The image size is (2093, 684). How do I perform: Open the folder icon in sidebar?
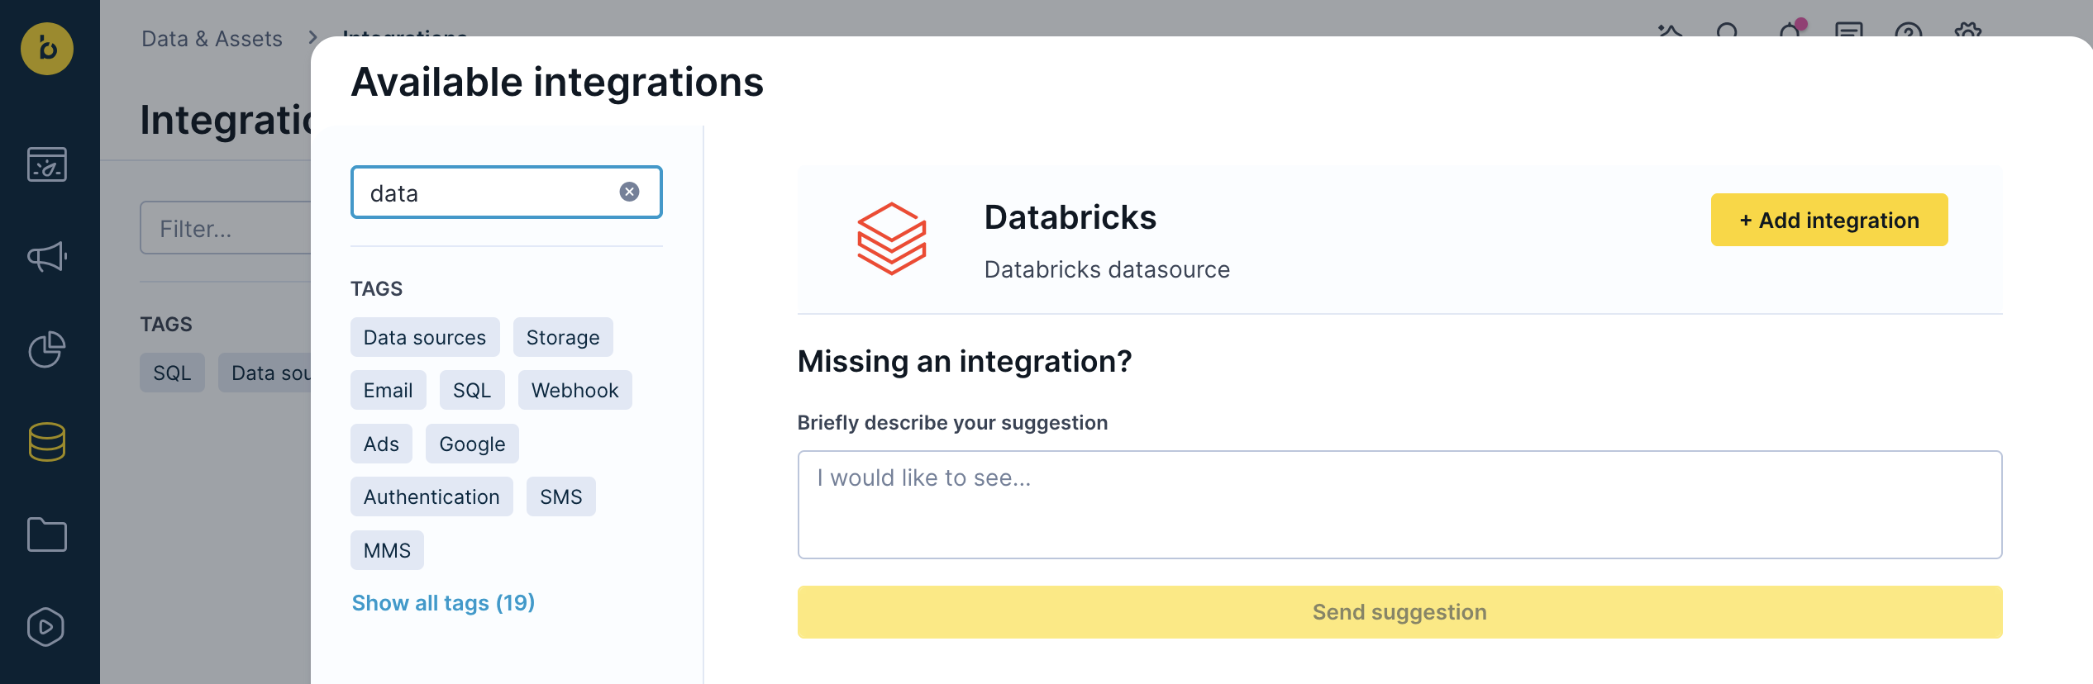47,534
